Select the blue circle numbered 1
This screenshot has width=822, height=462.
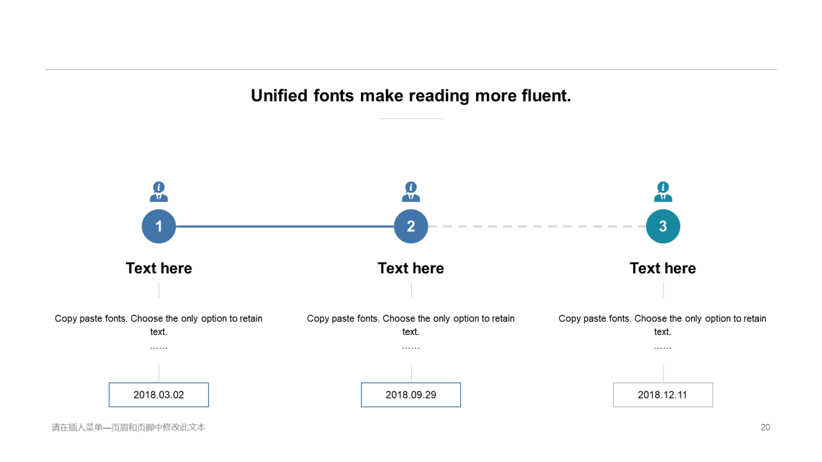pos(159,227)
